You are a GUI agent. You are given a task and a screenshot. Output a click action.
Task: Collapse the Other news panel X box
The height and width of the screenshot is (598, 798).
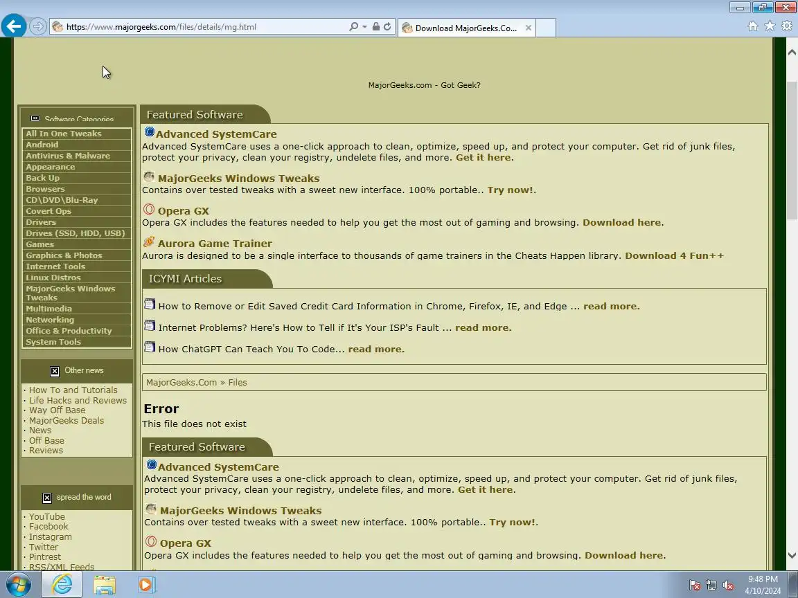55,371
